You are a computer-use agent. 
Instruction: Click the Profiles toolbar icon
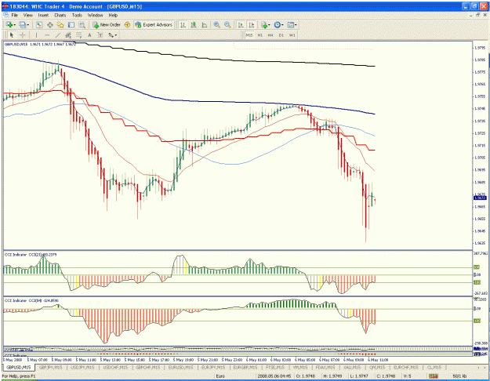tap(22, 24)
